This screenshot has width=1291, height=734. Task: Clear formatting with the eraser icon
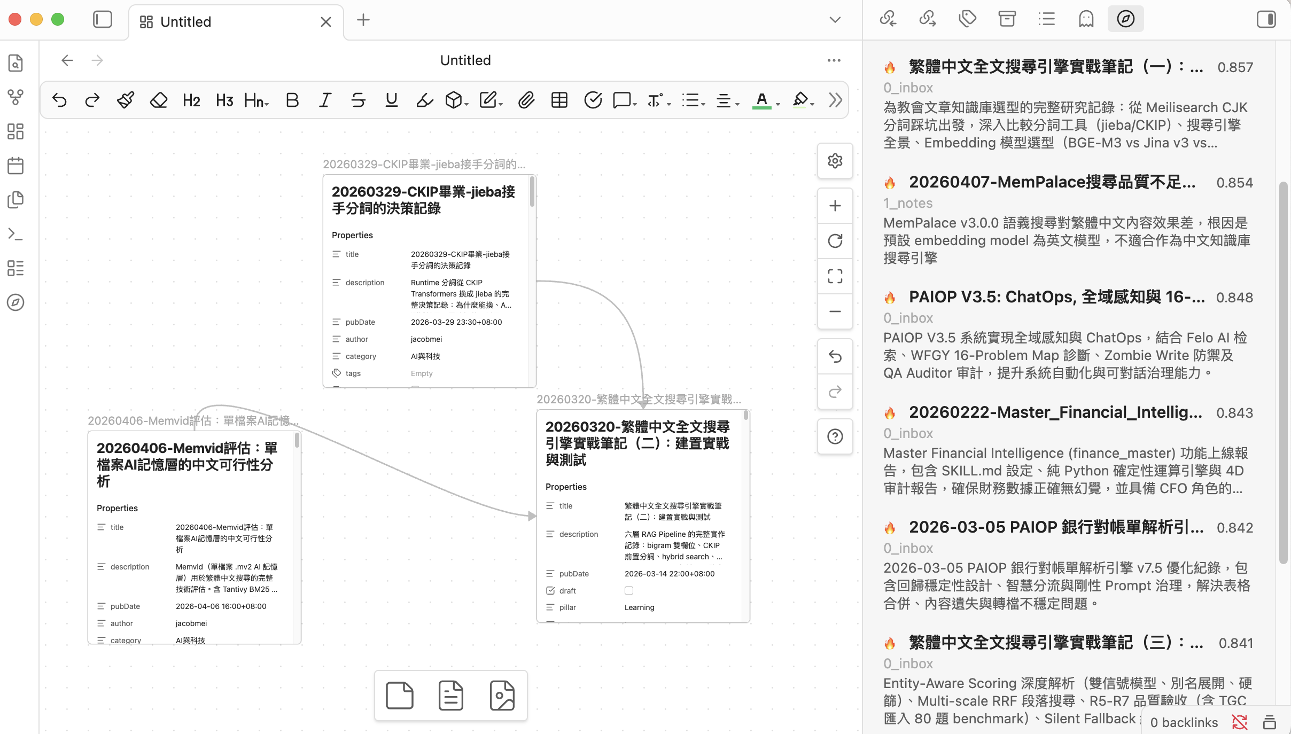[159, 100]
